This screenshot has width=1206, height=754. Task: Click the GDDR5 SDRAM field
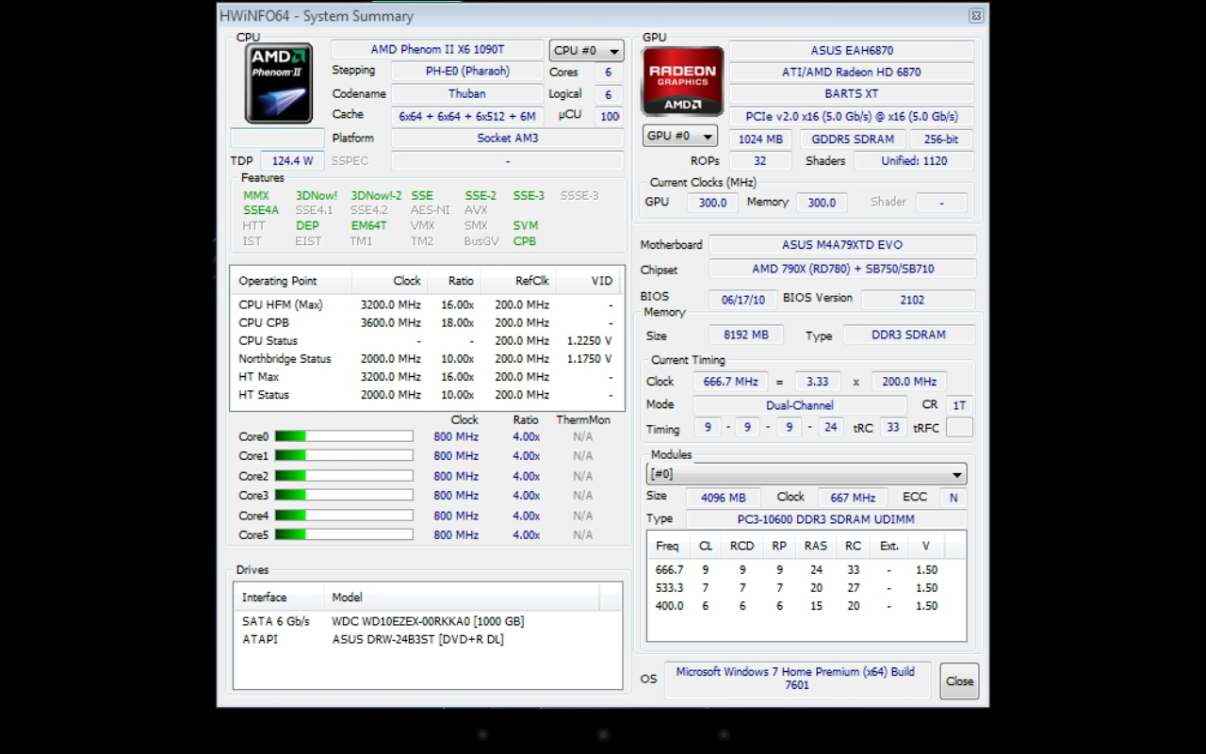click(x=853, y=139)
